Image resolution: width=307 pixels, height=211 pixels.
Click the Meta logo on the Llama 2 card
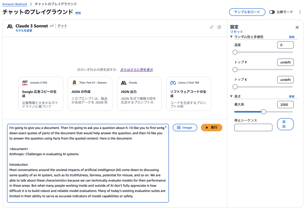173,82
